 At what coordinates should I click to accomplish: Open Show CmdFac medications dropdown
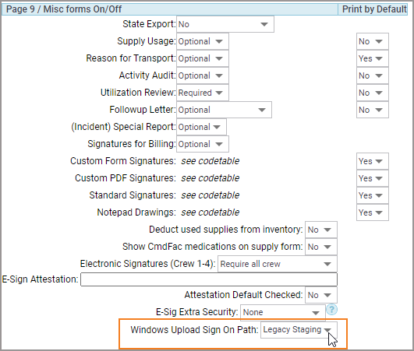coord(321,247)
